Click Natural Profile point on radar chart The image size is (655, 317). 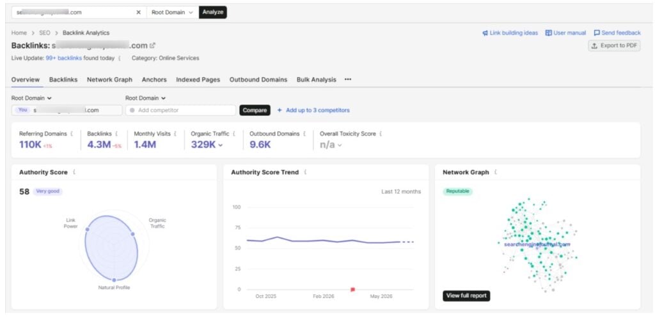[x=114, y=280]
